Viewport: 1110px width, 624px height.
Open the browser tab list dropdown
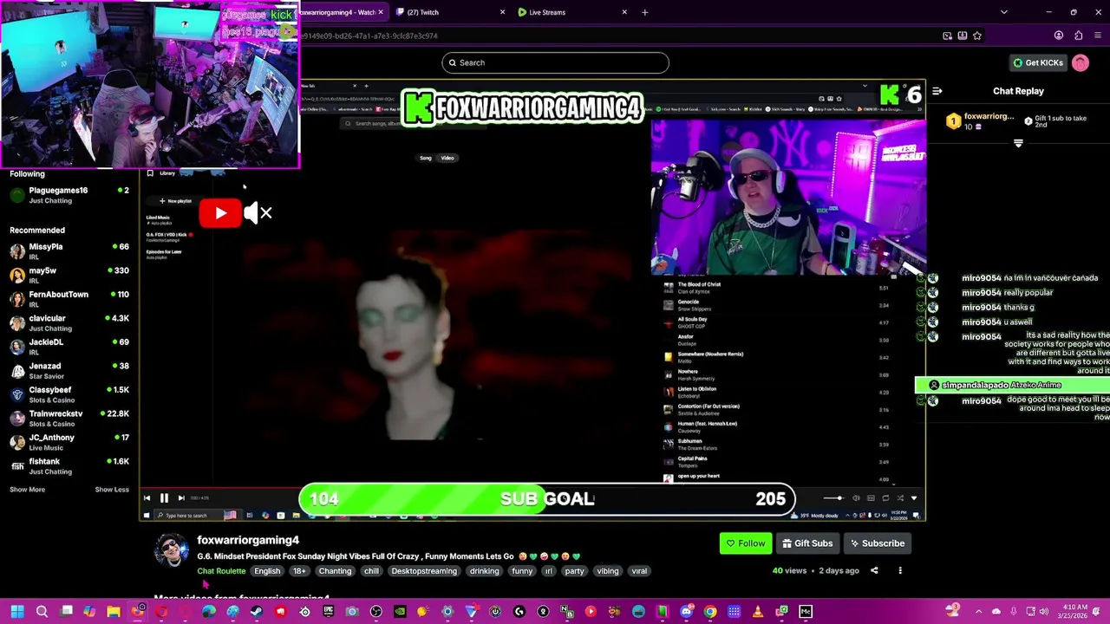(1003, 12)
